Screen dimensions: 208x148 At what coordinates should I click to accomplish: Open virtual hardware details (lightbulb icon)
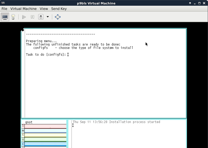(13, 17)
